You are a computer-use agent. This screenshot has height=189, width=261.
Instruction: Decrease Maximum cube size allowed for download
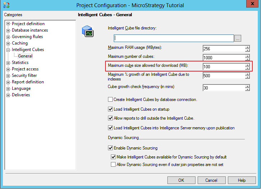tap(248, 68)
